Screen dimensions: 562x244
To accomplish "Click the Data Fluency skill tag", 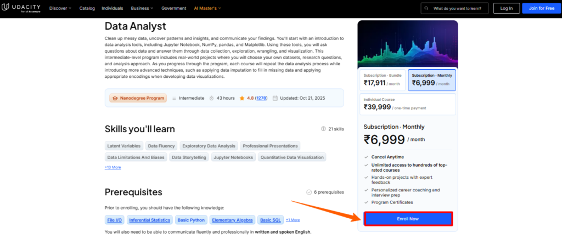I will (x=161, y=146).
